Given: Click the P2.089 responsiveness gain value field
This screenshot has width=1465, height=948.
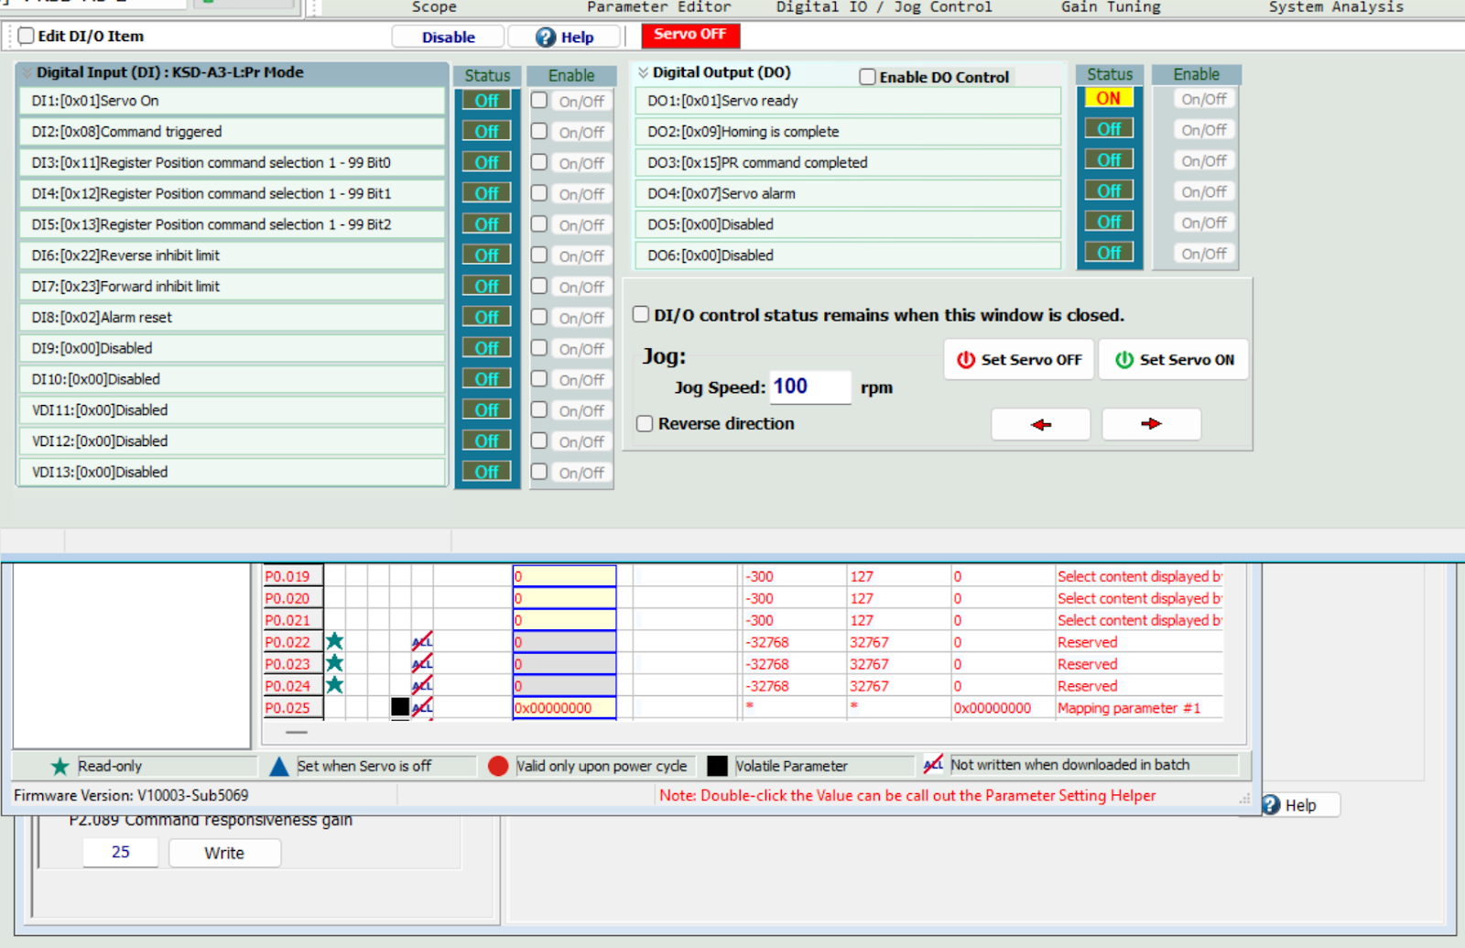Looking at the screenshot, I should tap(120, 852).
